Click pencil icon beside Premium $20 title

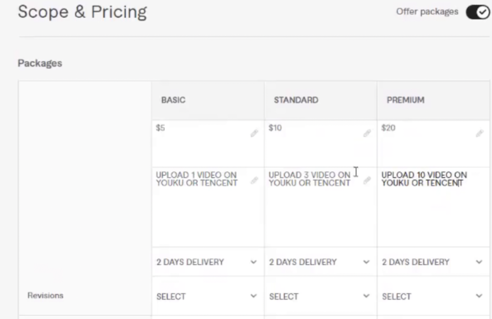[479, 133]
